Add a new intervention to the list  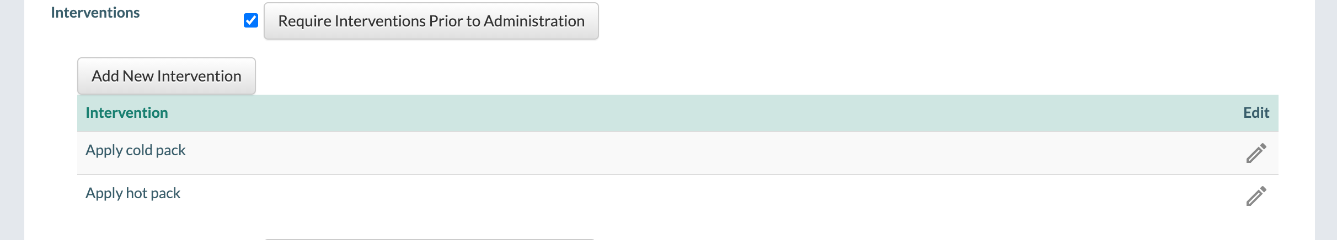(166, 76)
